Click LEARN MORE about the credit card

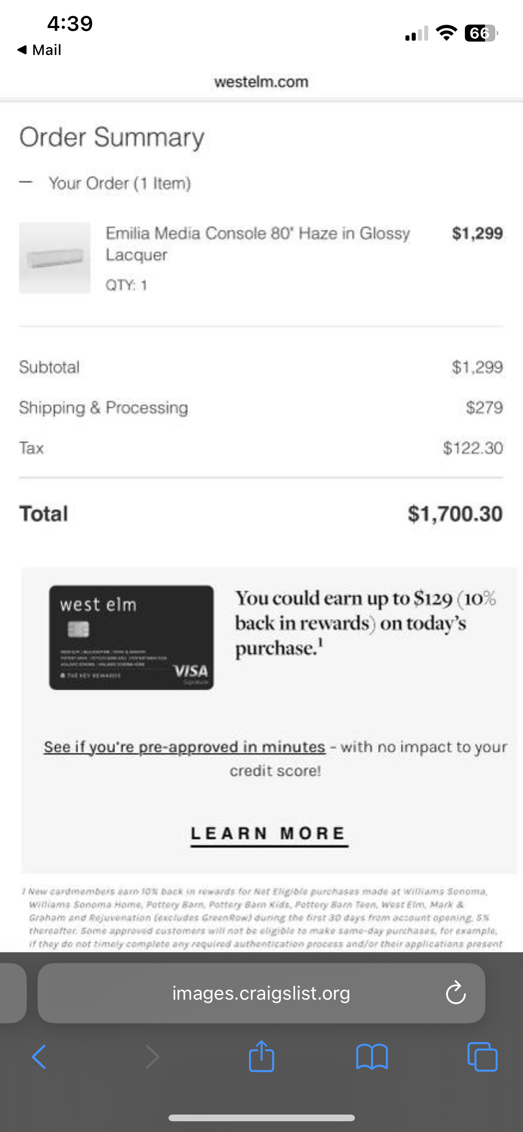coord(269,834)
